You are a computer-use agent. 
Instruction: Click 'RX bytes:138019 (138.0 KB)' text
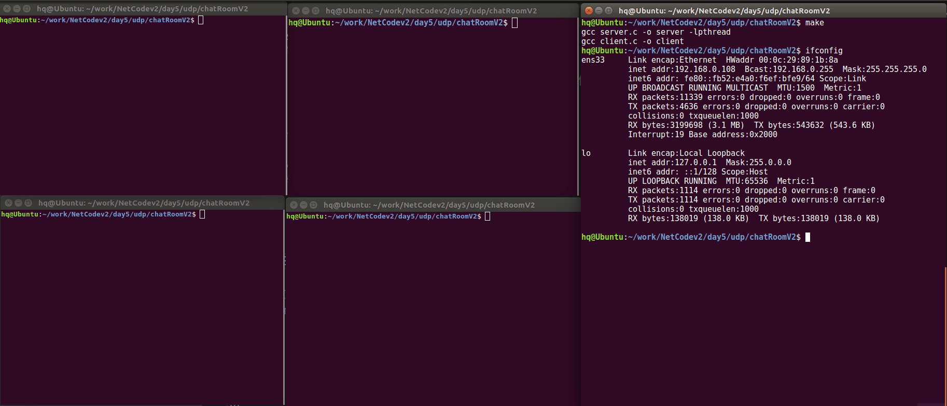tap(688, 219)
